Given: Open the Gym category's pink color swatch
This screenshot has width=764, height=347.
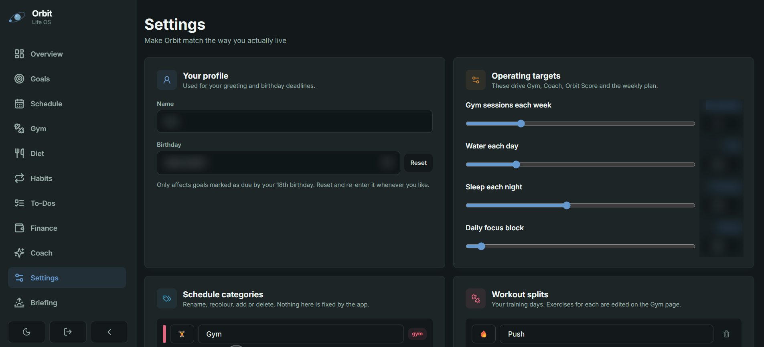Looking at the screenshot, I should click(x=164, y=334).
